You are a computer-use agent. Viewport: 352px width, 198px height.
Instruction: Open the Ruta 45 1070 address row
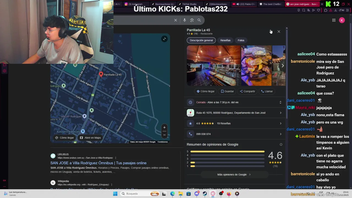point(235,113)
